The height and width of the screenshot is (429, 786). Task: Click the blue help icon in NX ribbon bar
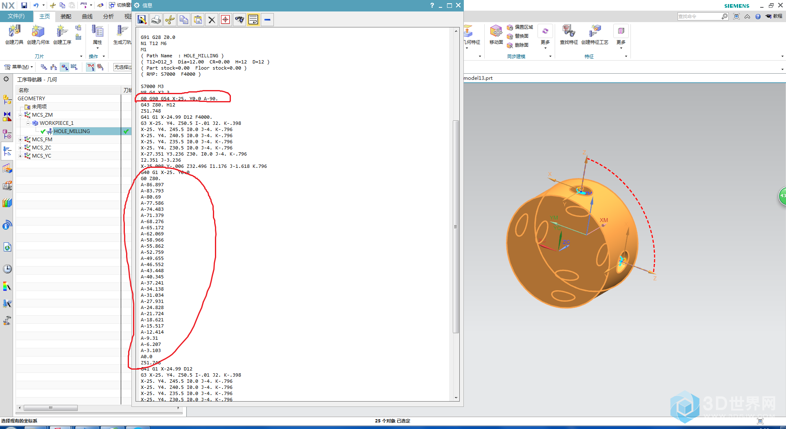point(758,16)
